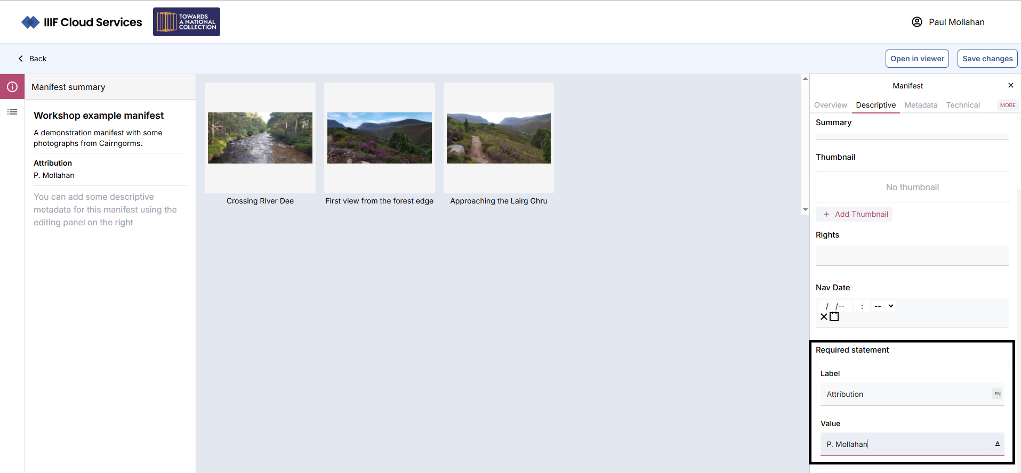Close the Manifest editing panel
The width and height of the screenshot is (1021, 473).
(1010, 85)
